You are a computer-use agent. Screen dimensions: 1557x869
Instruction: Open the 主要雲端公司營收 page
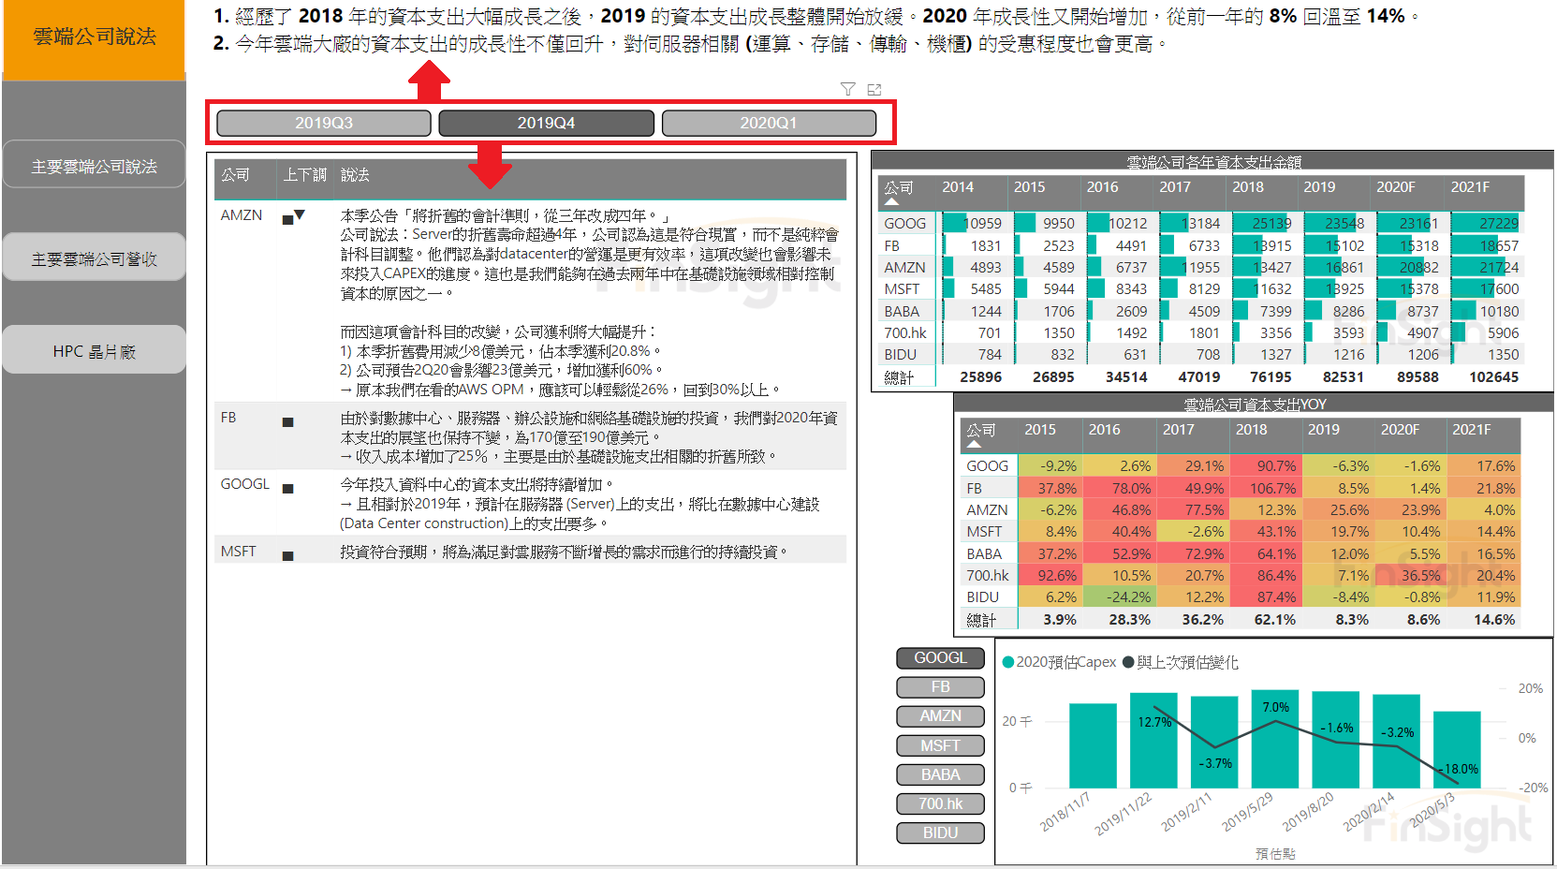tap(94, 258)
